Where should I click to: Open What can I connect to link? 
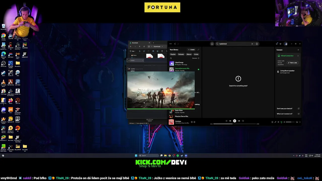(x=288, y=114)
